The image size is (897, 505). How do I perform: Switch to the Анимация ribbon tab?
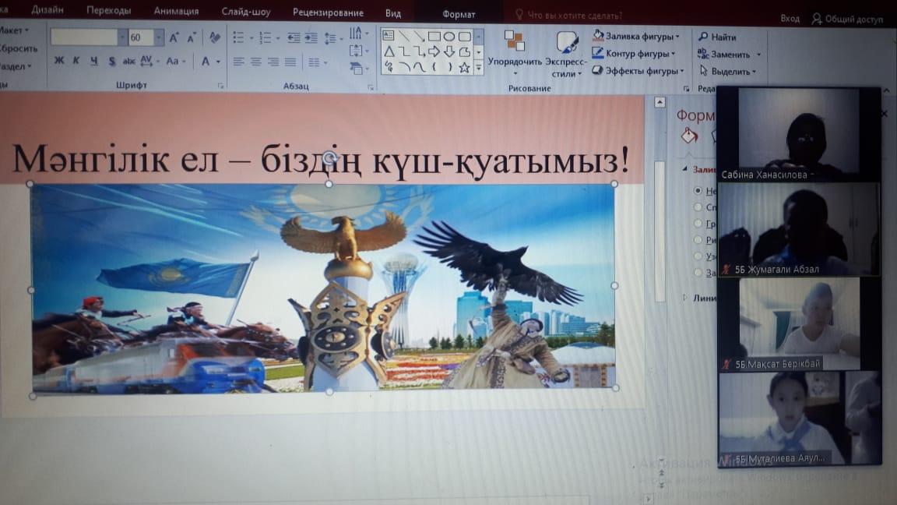tap(176, 12)
